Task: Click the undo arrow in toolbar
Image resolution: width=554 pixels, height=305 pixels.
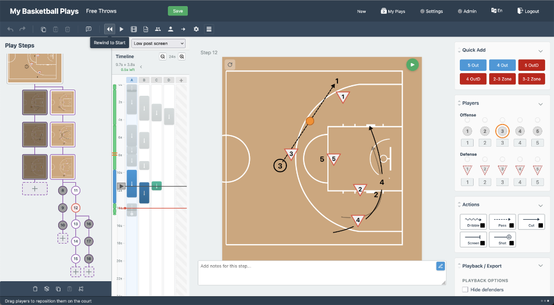Action: 10,29
